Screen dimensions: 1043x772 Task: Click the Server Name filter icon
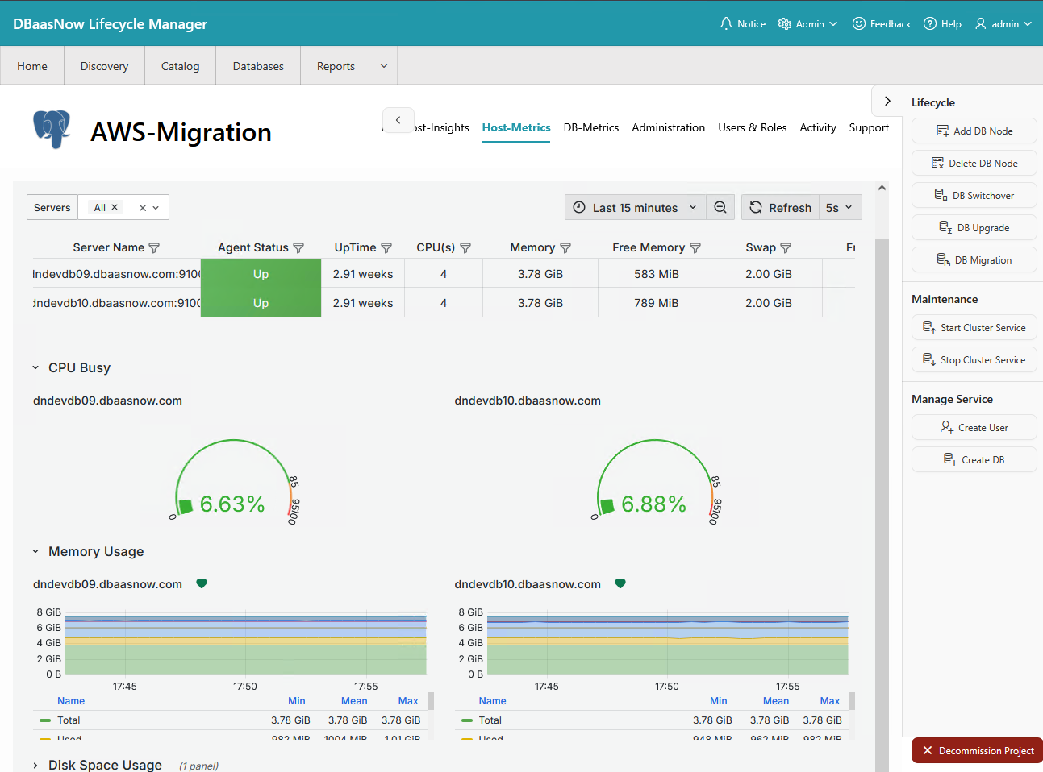point(154,248)
